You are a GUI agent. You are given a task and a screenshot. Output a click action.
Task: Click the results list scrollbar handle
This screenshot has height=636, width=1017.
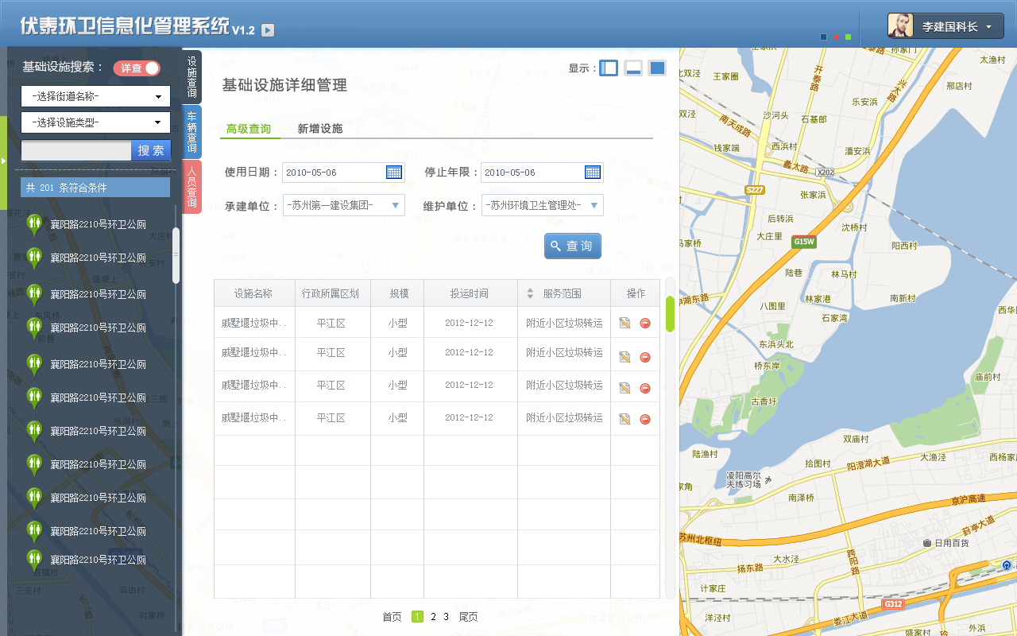pos(176,255)
